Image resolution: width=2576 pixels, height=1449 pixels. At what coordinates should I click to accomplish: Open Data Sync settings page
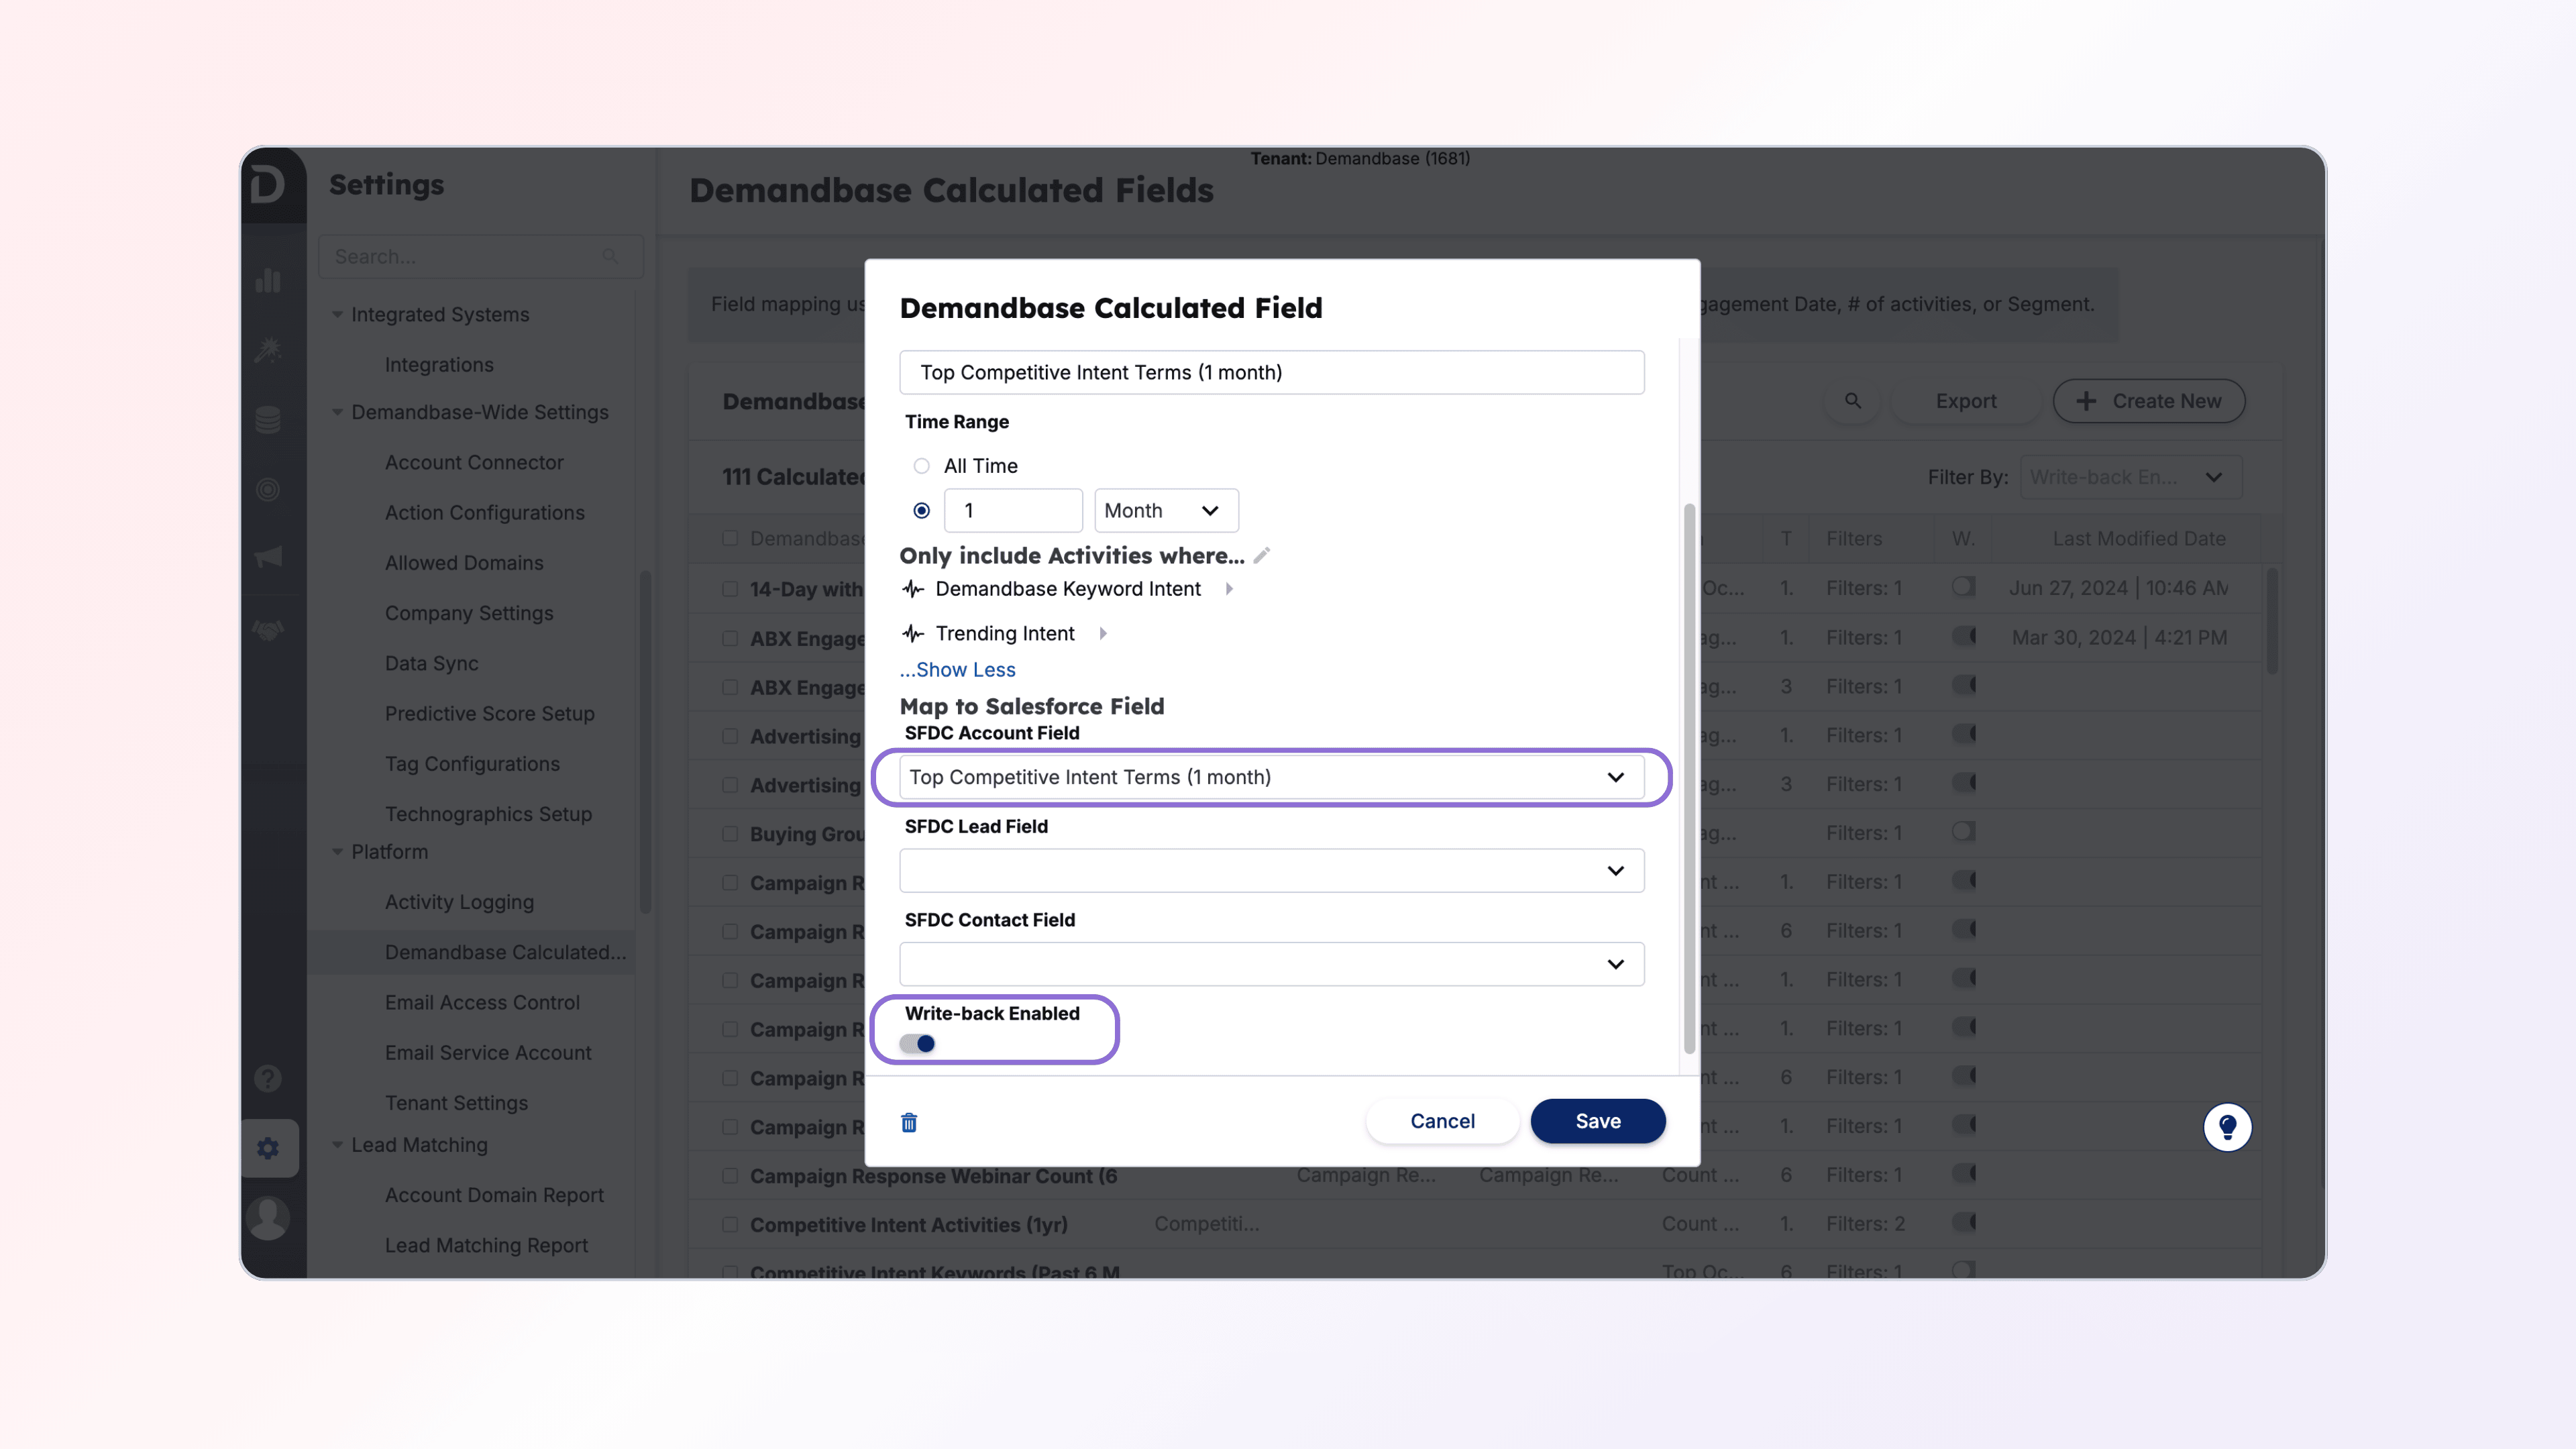[x=431, y=663]
